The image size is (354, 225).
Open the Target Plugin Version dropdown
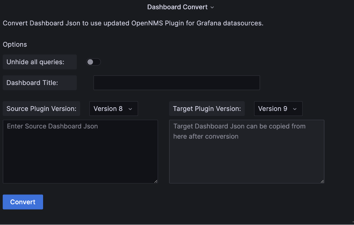278,108
